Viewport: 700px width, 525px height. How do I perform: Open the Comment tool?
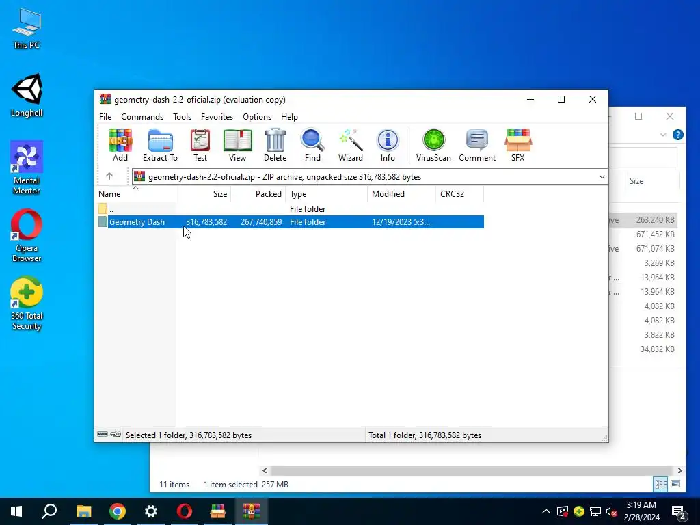[476, 145]
